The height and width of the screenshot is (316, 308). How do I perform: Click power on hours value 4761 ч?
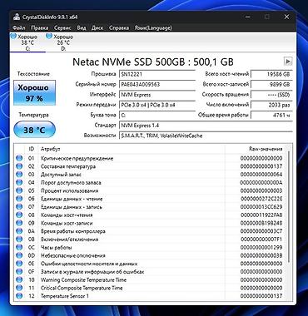tap(271, 116)
